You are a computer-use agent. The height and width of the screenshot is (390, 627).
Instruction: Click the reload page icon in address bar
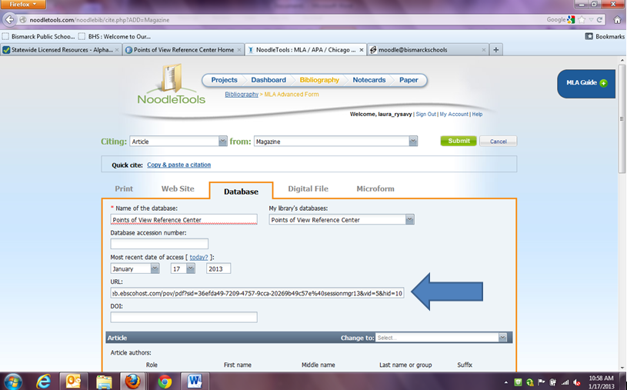[599, 19]
